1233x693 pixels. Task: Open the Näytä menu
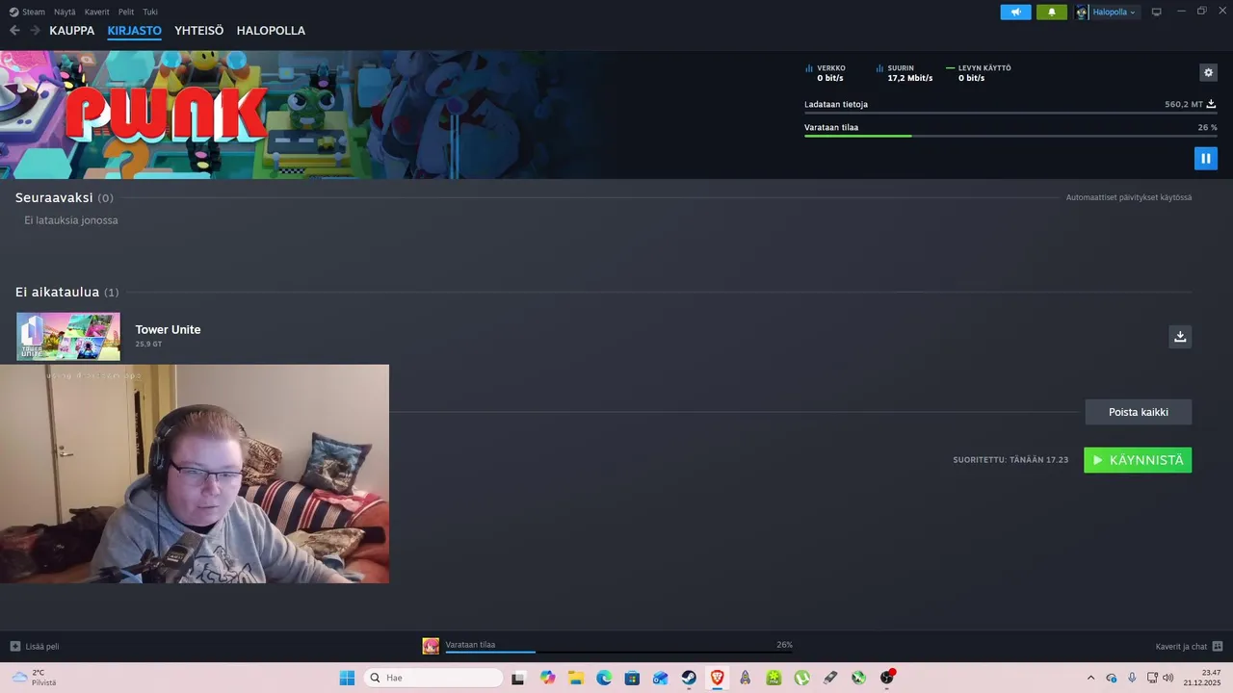(65, 12)
